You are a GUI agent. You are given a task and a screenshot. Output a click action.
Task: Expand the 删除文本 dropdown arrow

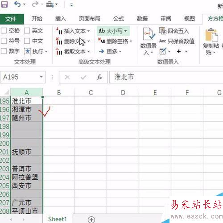pyautogui.click(x=89, y=41)
